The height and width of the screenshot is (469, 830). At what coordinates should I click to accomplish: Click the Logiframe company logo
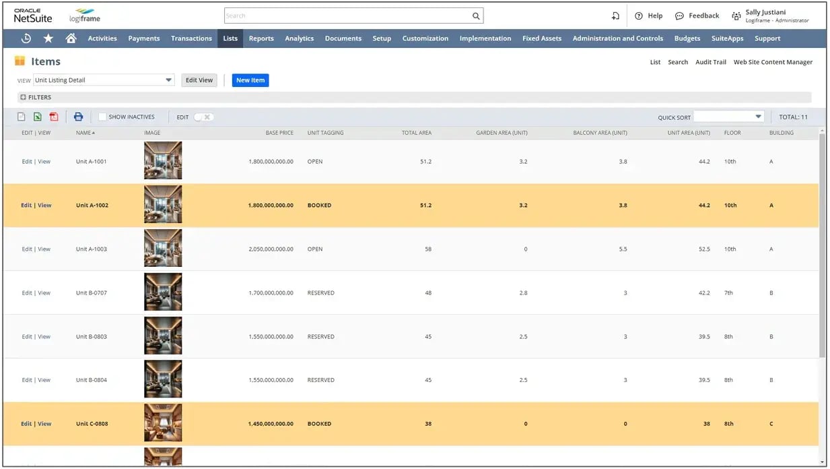(x=85, y=16)
